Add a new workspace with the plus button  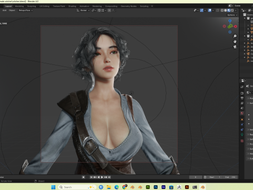pyautogui.click(x=152, y=6)
